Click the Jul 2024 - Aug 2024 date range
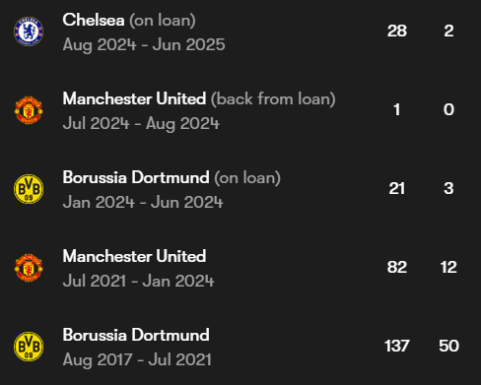 141,124
